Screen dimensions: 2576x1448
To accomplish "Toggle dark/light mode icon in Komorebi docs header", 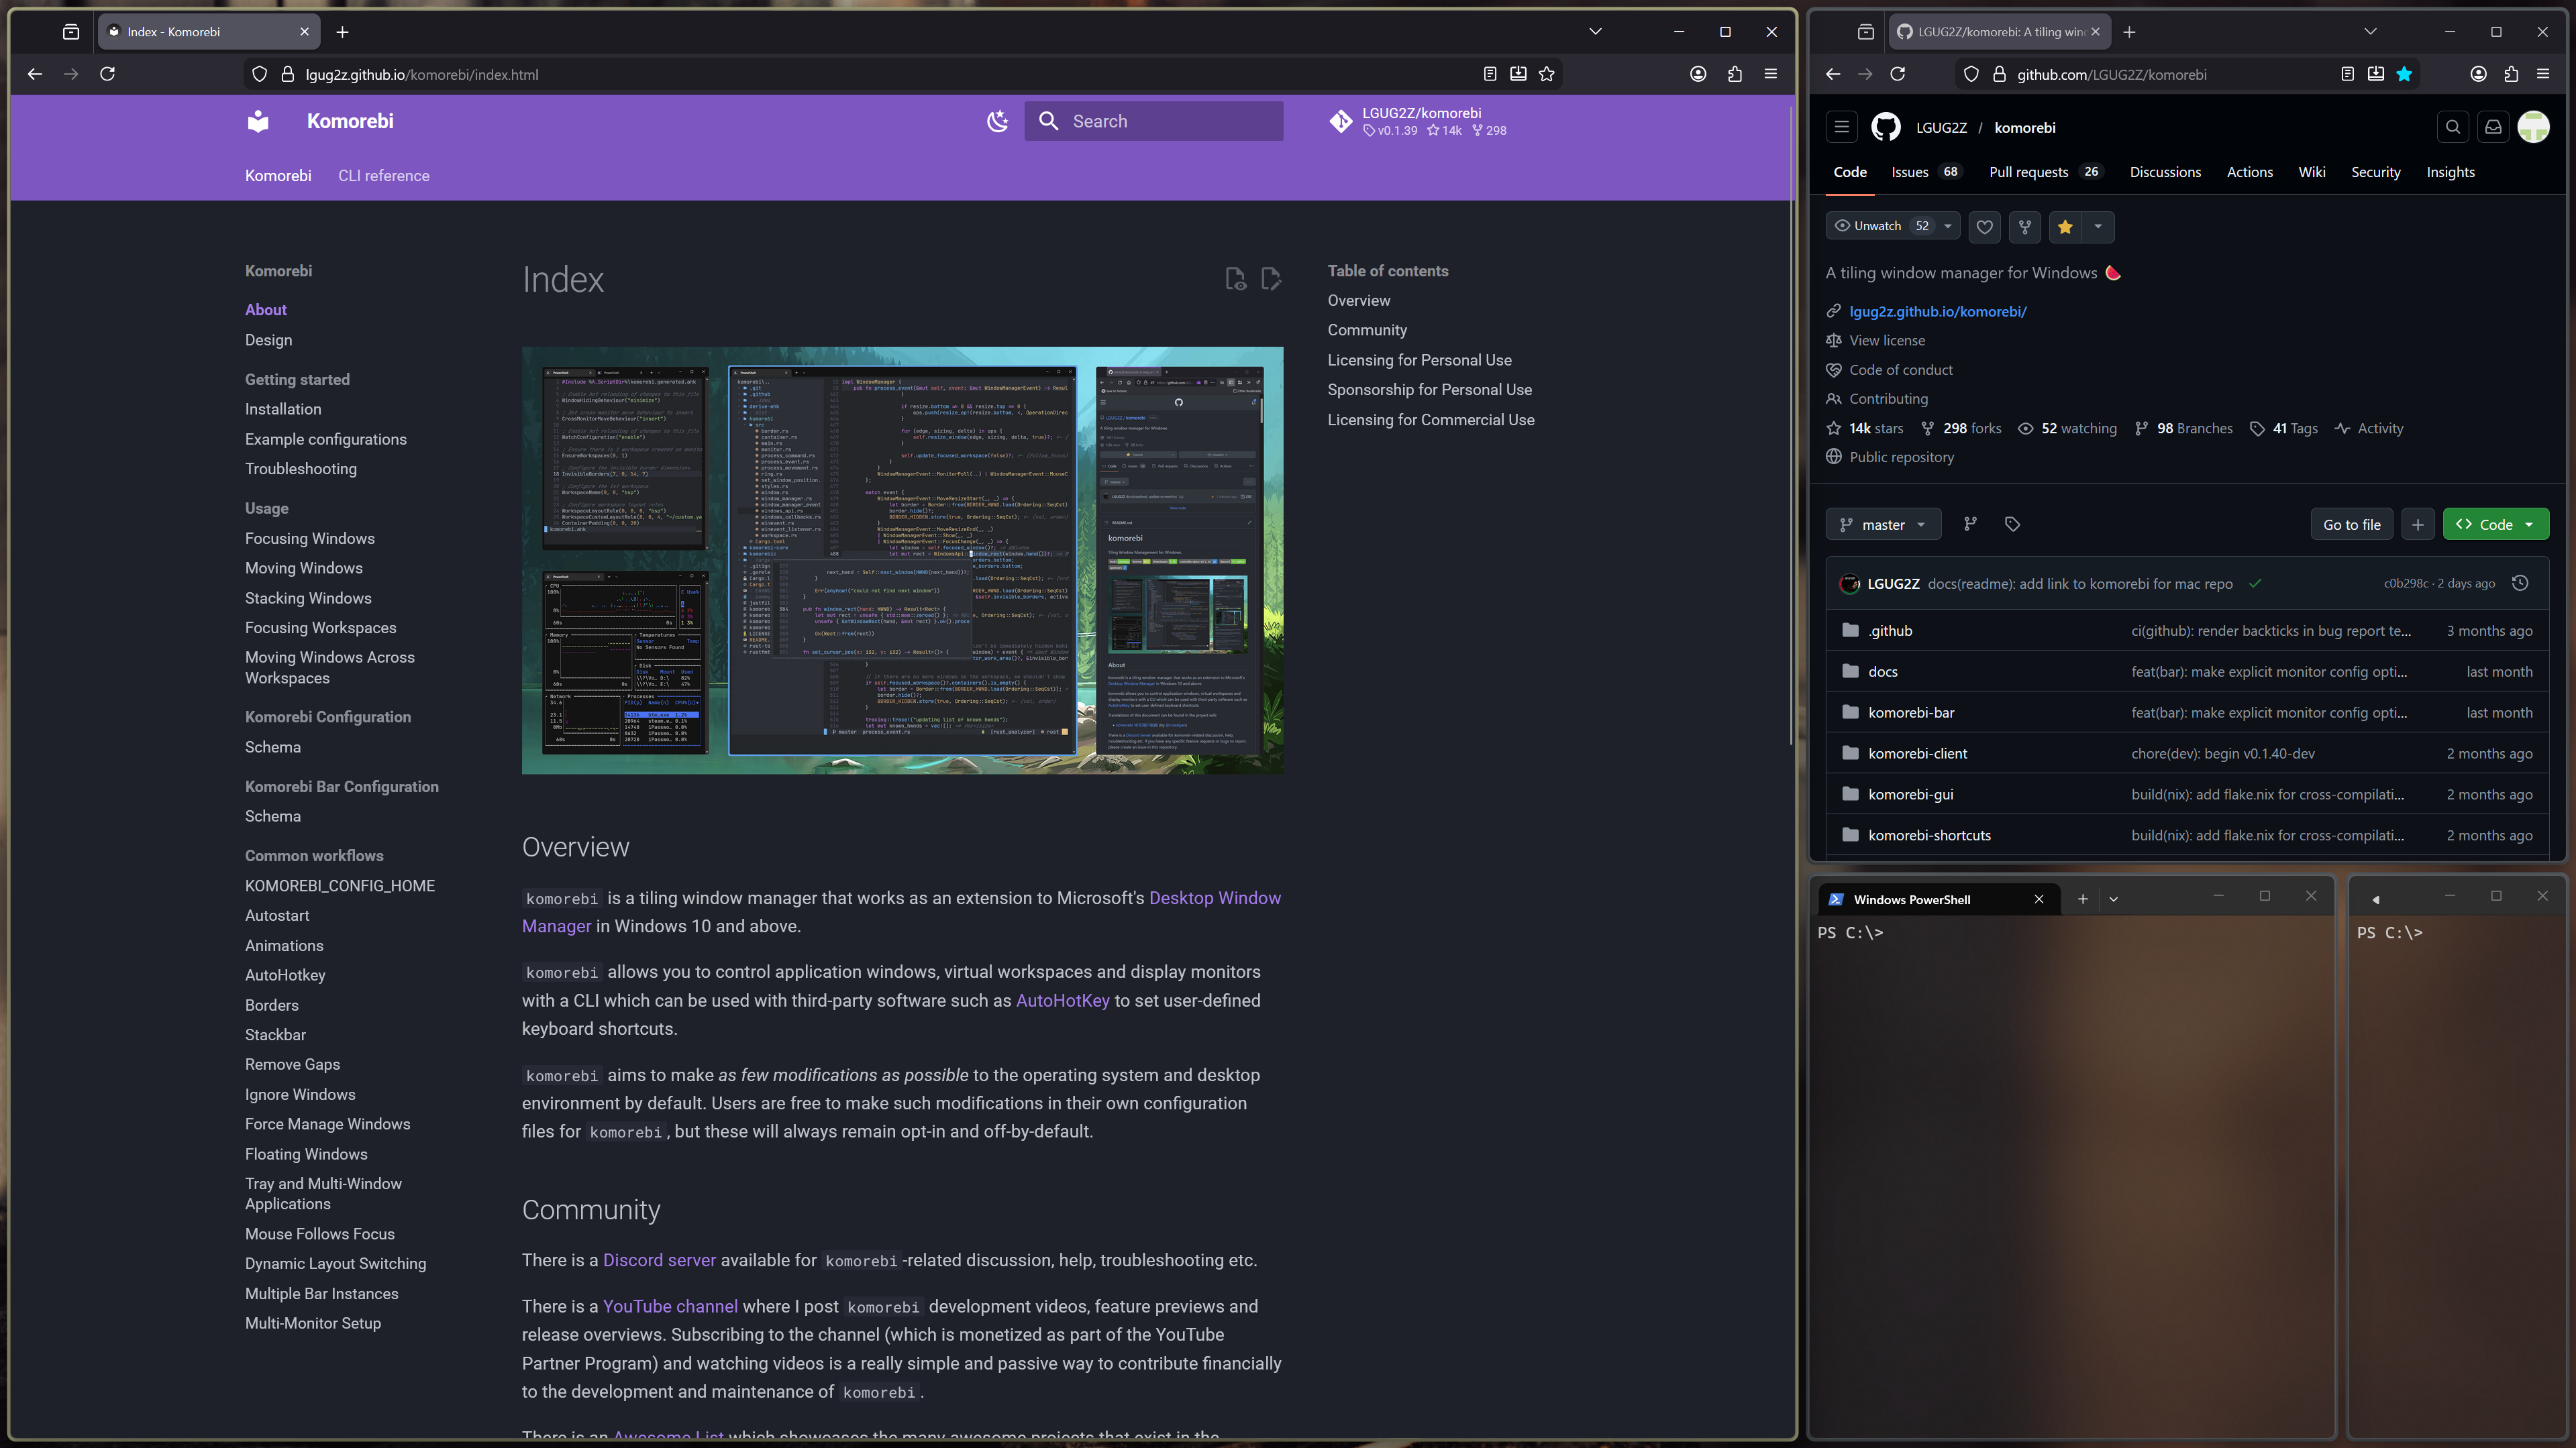I will [997, 121].
